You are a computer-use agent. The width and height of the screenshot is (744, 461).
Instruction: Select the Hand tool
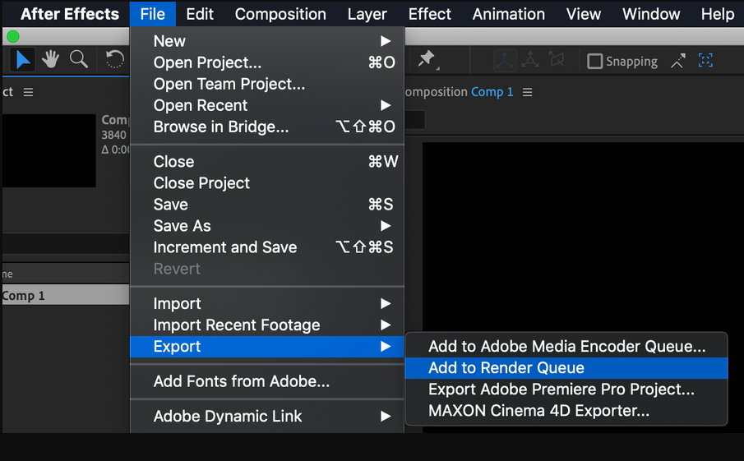[x=50, y=59]
